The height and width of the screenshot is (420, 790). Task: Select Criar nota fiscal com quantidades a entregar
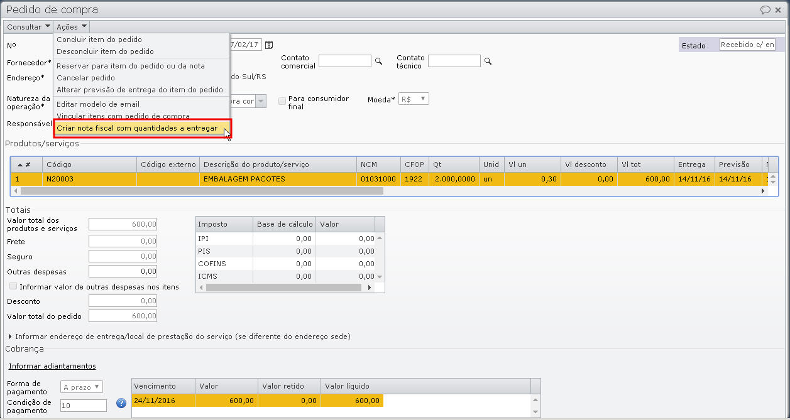pyautogui.click(x=137, y=128)
